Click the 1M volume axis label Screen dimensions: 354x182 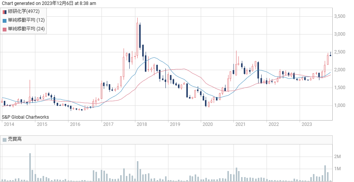(x=337, y=169)
